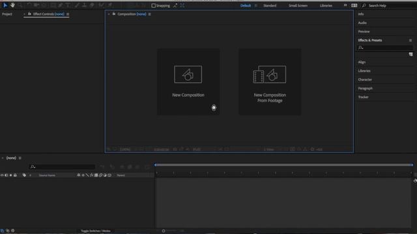417x234 pixels.
Task: Open the 1 View layout dropdown
Action: (x=269, y=149)
